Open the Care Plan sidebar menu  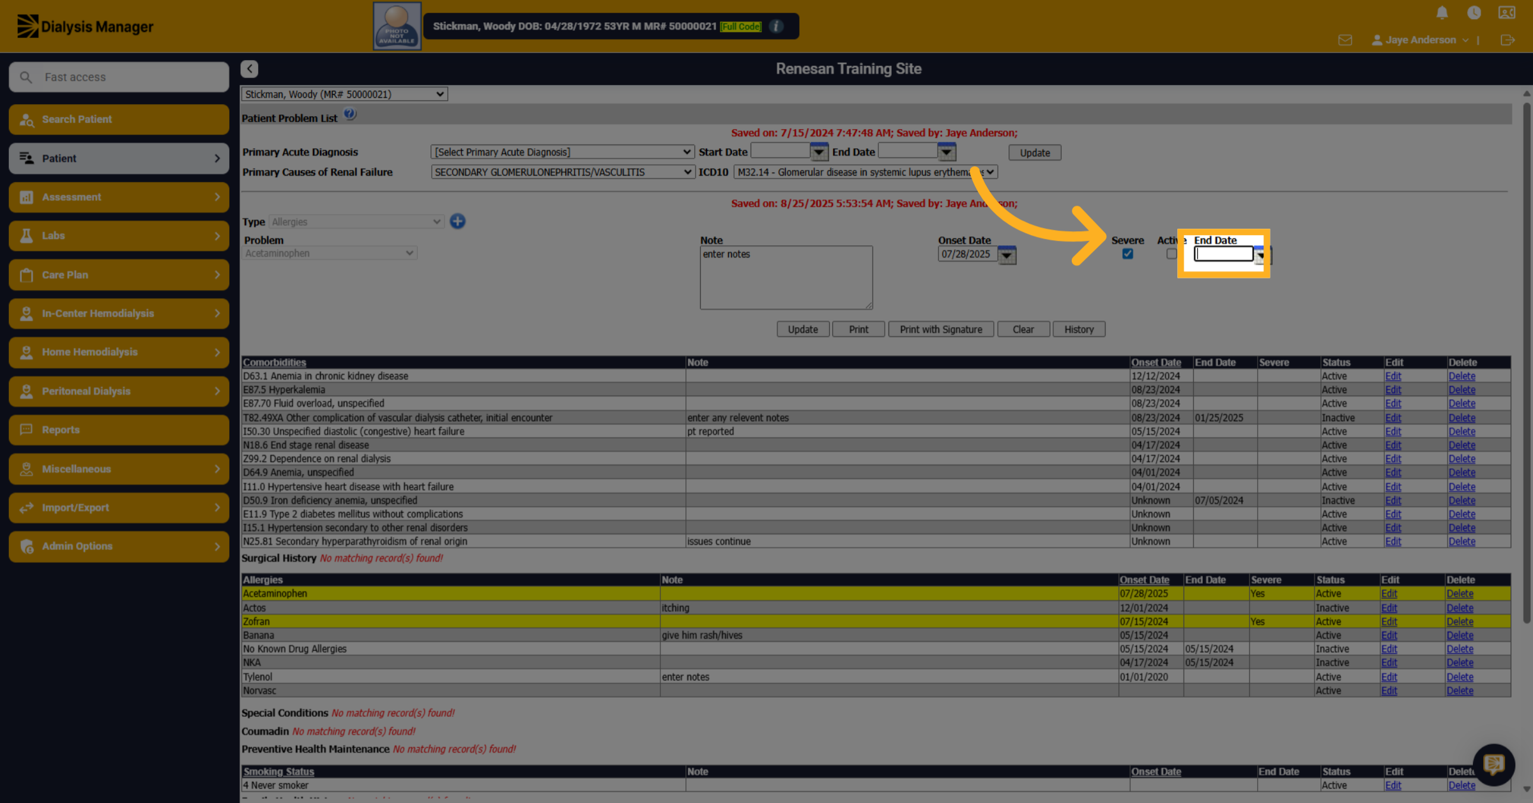click(x=119, y=275)
